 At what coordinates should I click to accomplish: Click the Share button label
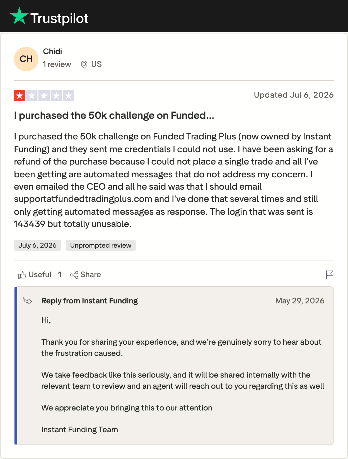click(91, 275)
